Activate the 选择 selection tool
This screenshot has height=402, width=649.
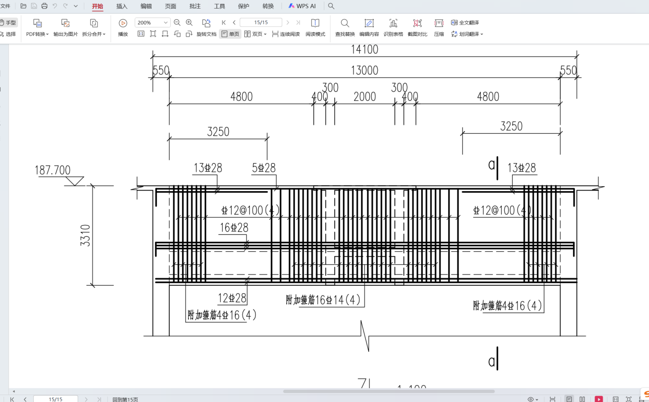tap(8, 34)
